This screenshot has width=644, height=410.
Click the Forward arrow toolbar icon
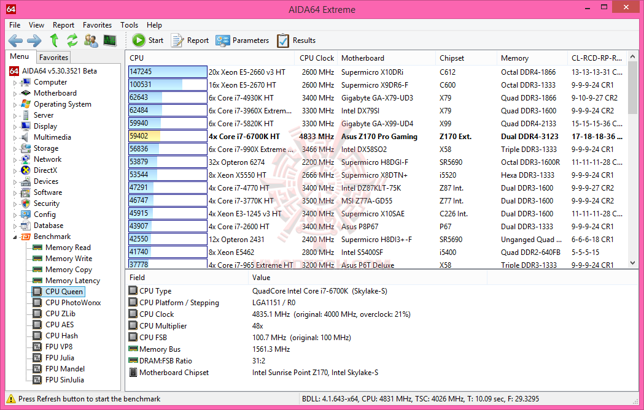(34, 40)
